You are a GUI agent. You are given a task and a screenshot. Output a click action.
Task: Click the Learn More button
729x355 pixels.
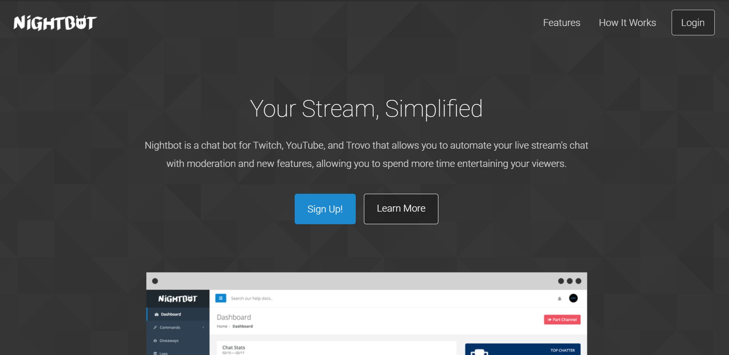[401, 209]
